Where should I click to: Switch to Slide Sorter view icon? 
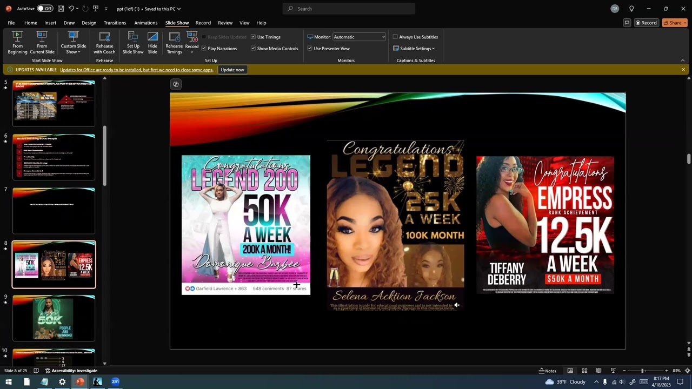coord(584,371)
